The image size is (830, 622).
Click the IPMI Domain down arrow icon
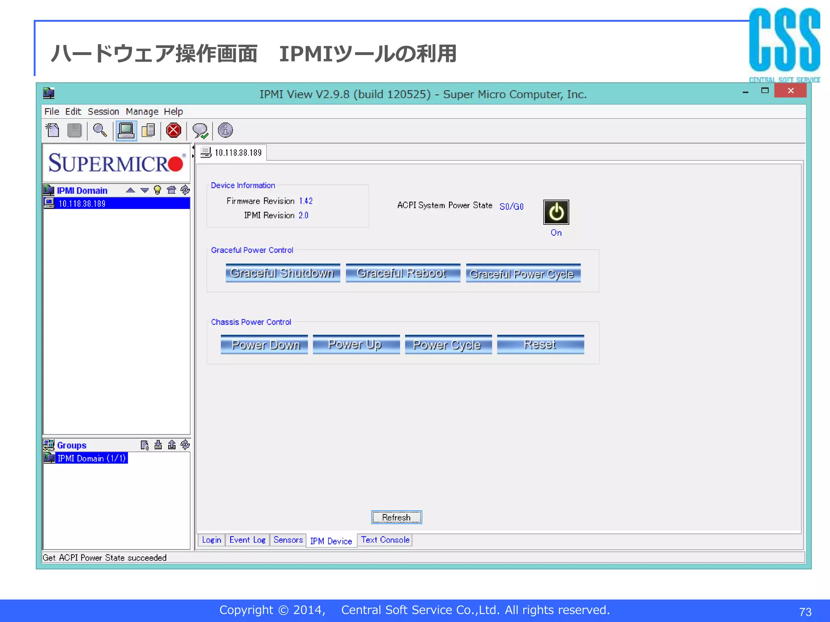[x=144, y=190]
